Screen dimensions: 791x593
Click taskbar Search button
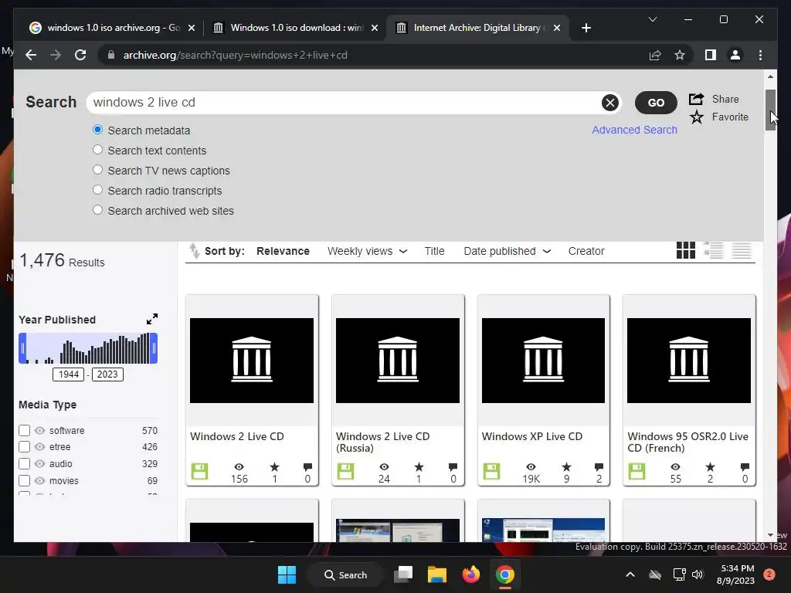click(x=345, y=574)
